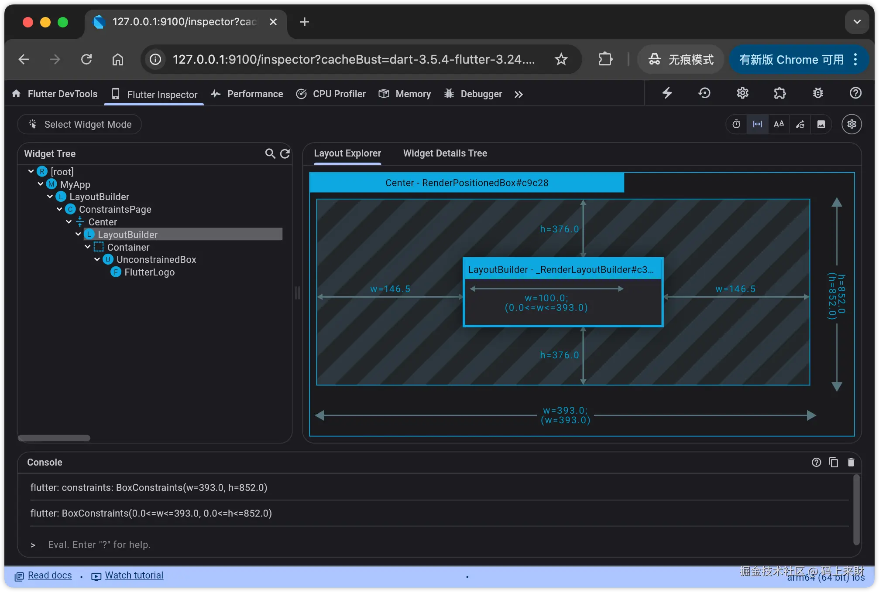
Task: Toggle slow animations stopwatch
Action: coord(736,124)
